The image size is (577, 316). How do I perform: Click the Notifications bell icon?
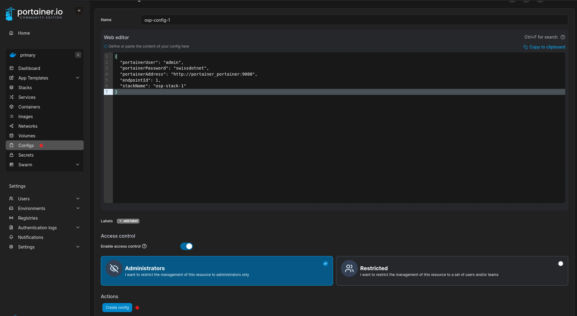coord(11,237)
